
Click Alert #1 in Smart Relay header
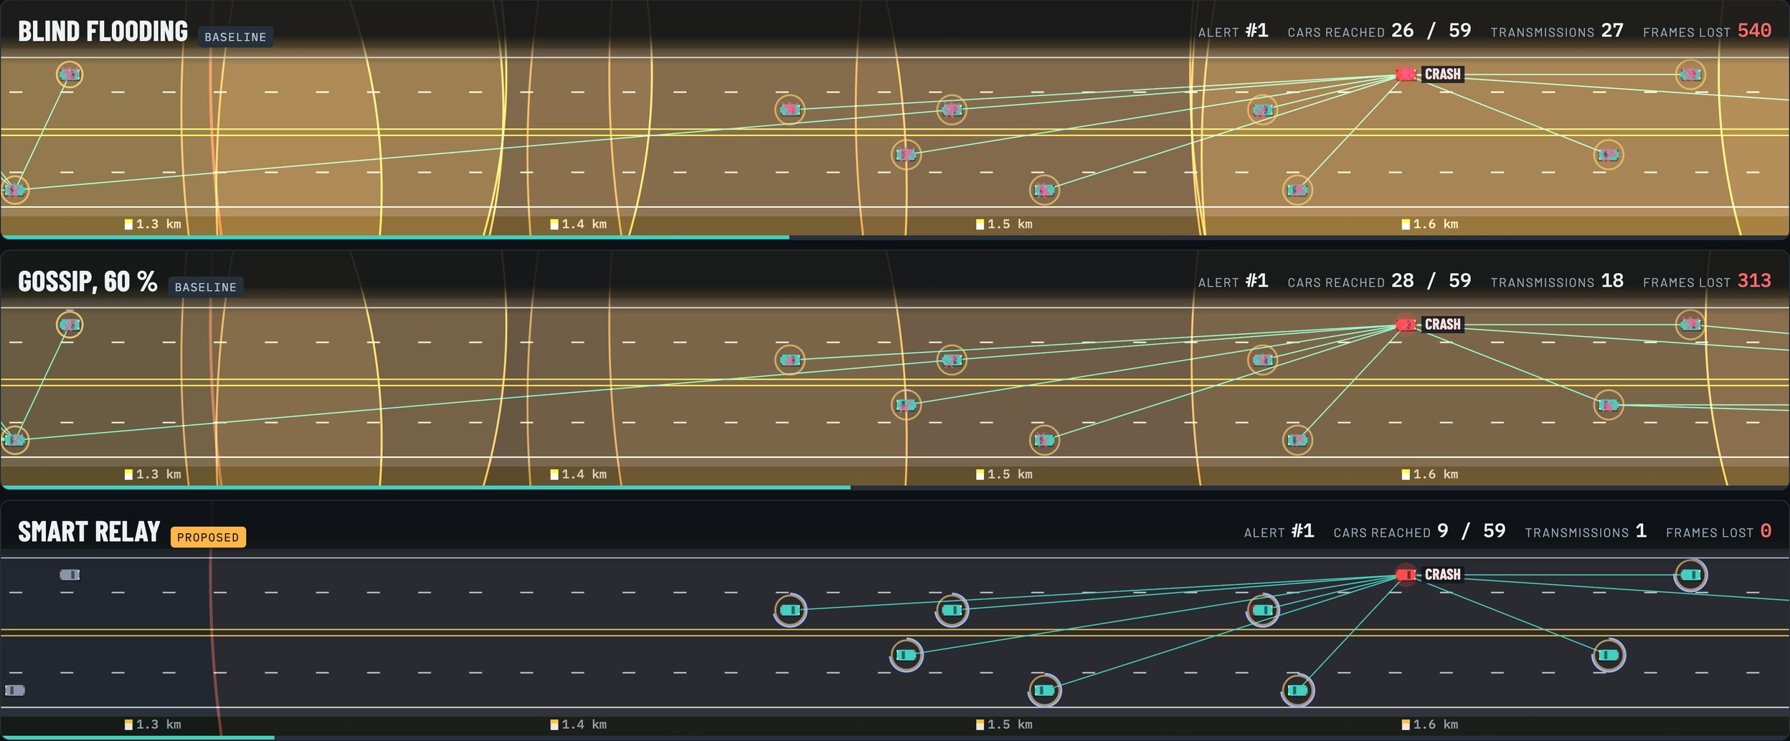pyautogui.click(x=1279, y=531)
